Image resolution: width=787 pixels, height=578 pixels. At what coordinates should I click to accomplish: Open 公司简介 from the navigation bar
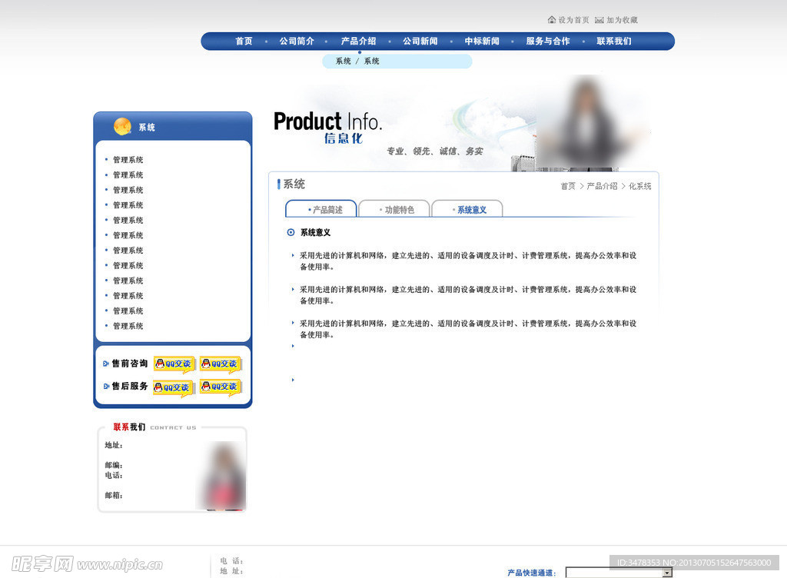point(297,42)
